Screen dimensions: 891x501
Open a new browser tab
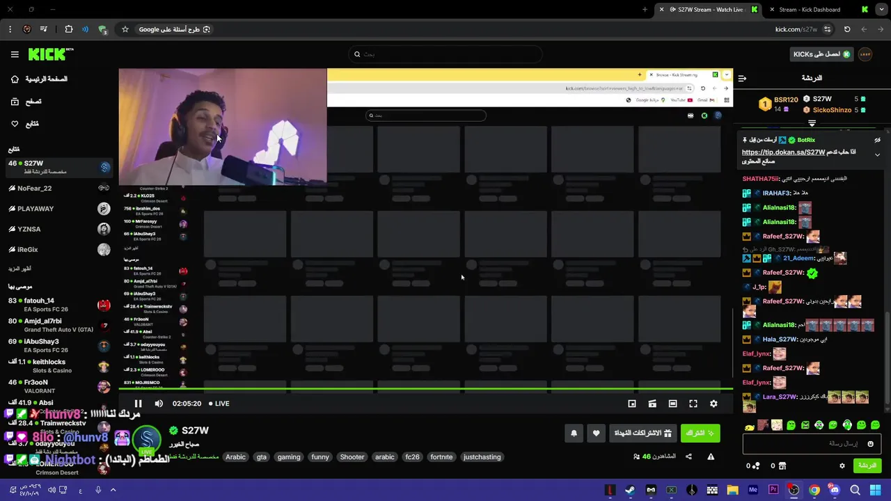[645, 10]
